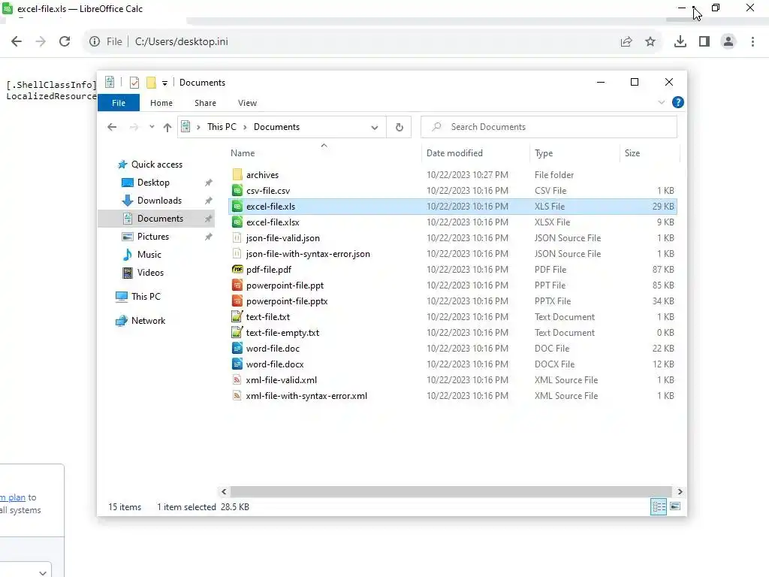The image size is (769, 577).
Task: Open the browser profile avatar
Action: click(x=728, y=42)
